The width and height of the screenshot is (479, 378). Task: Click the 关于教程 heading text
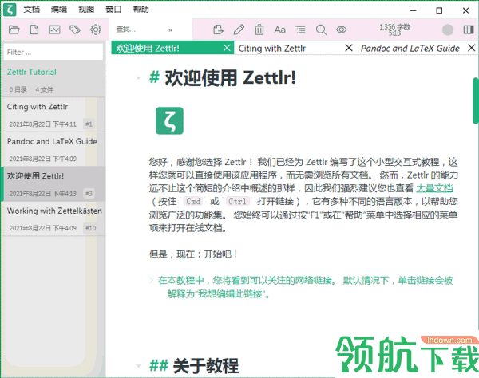[206, 365]
